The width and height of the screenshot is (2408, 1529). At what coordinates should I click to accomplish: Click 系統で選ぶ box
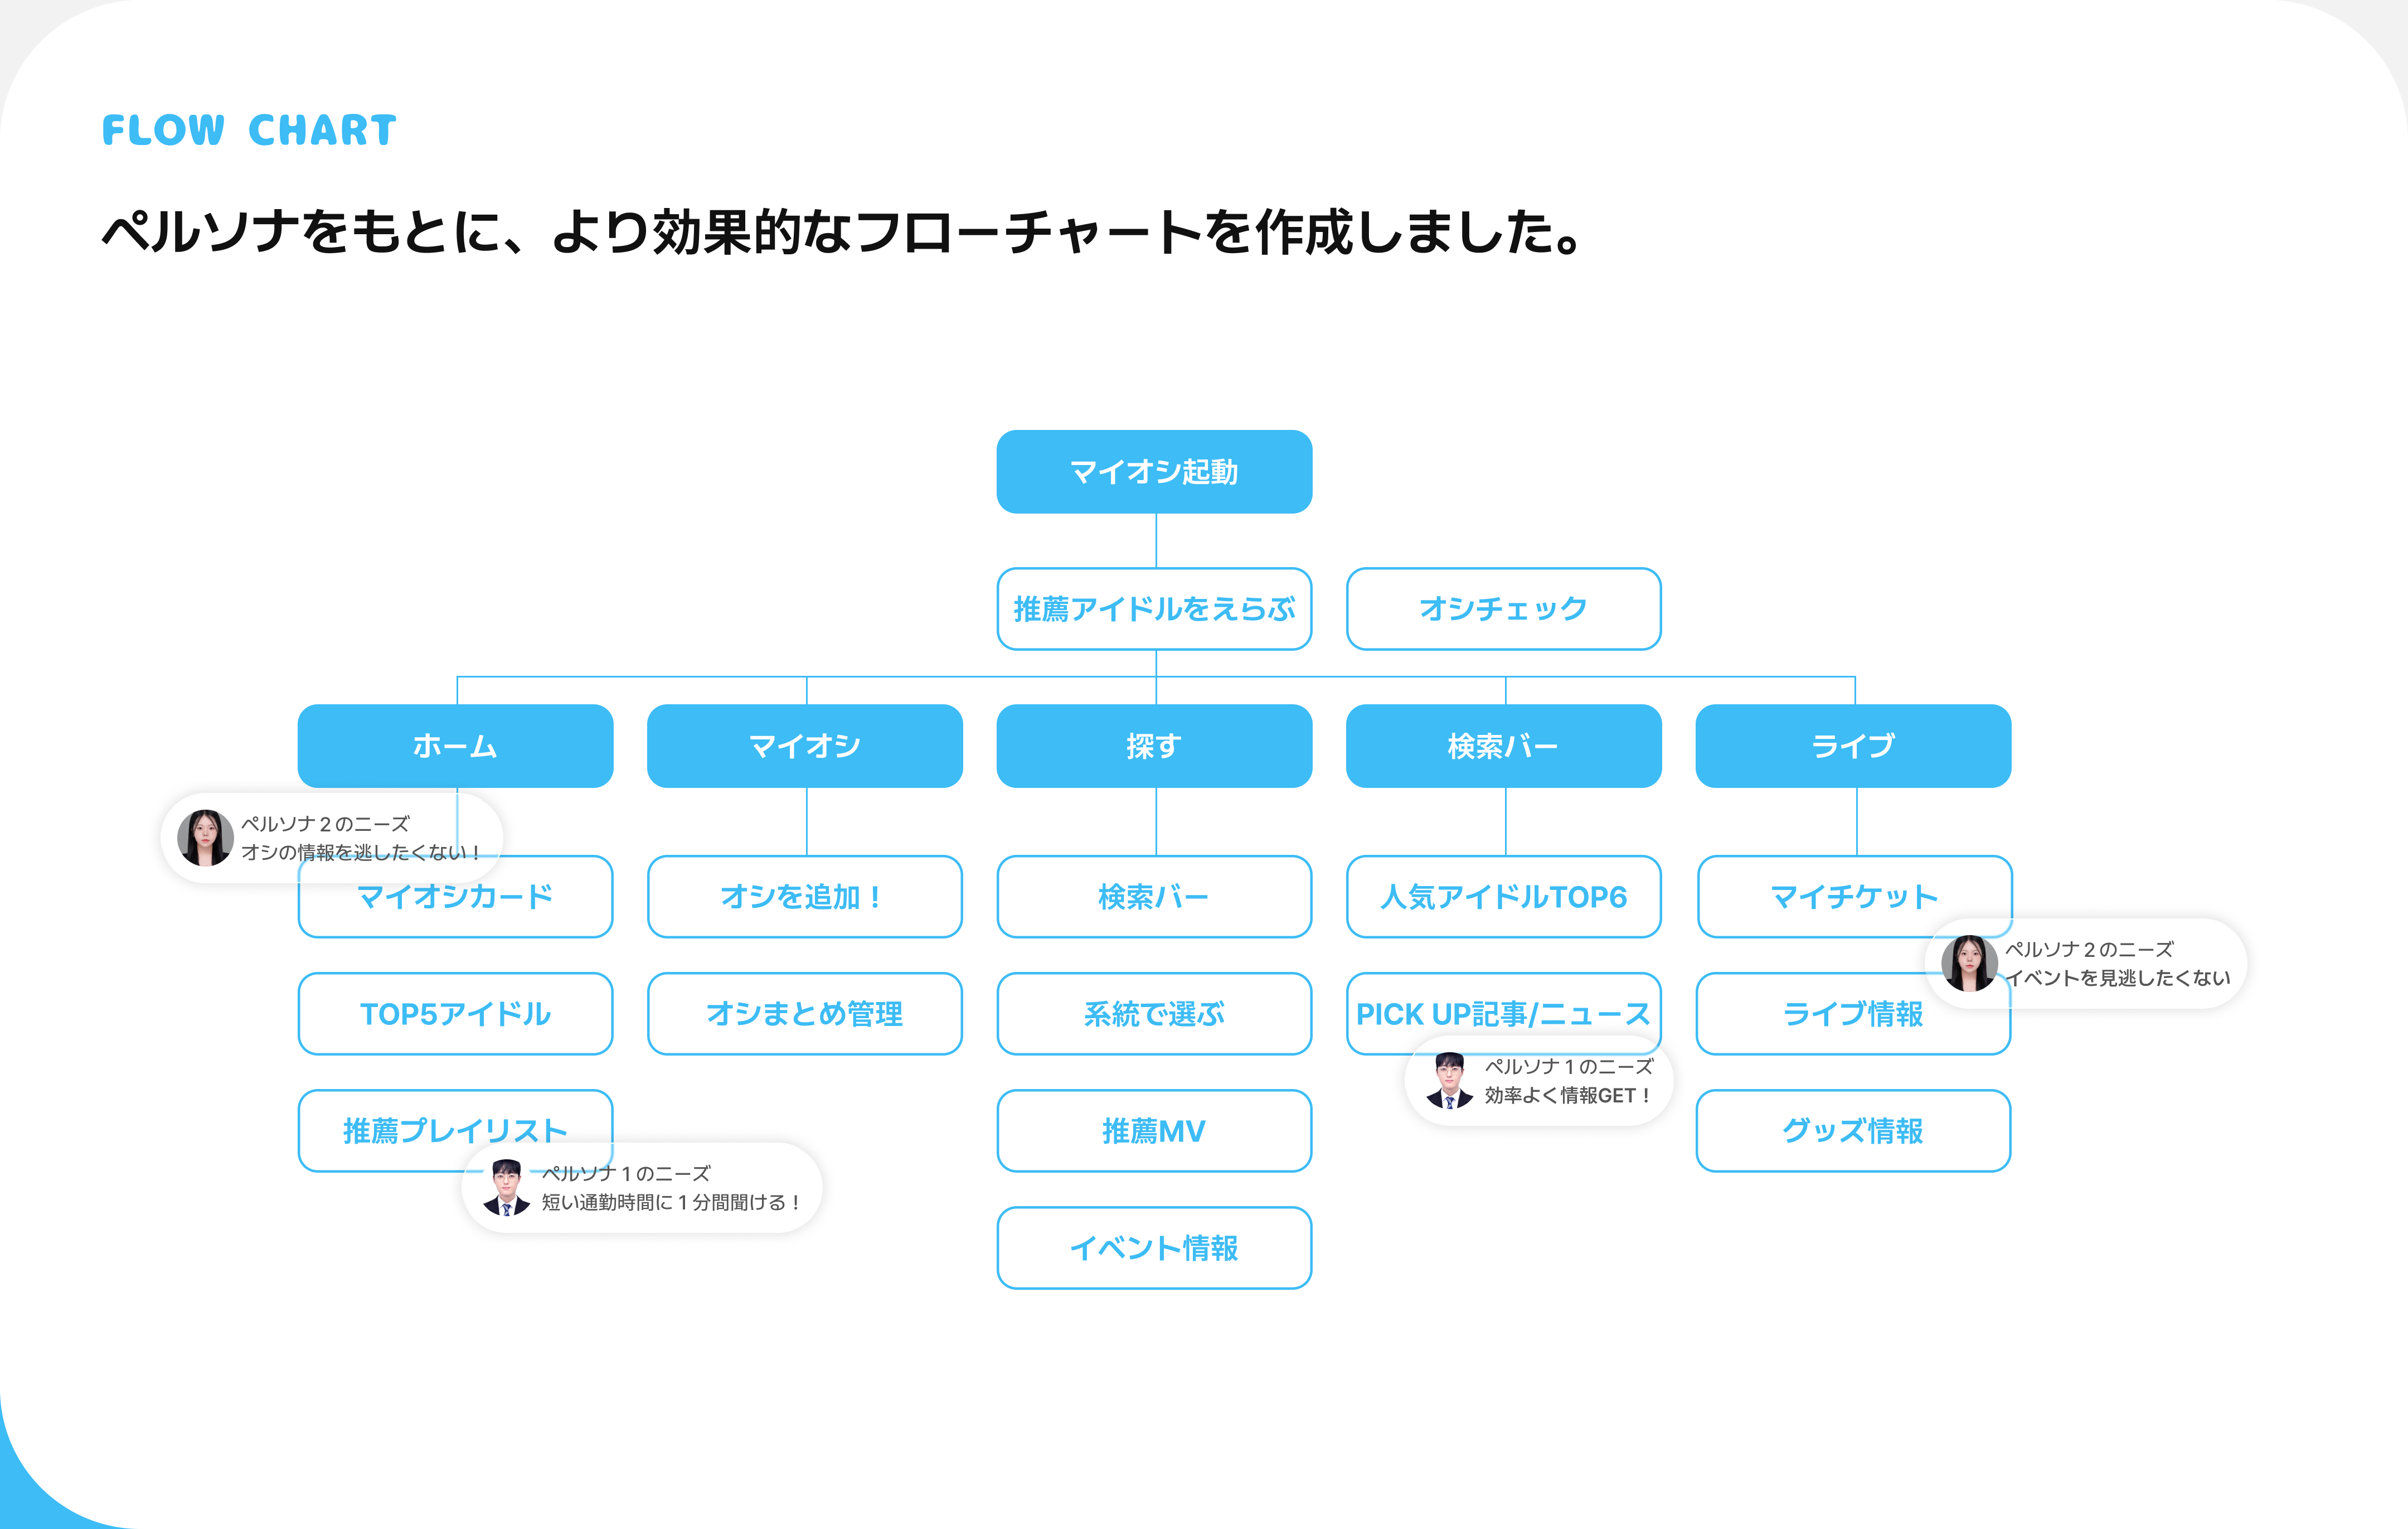pos(1154,1014)
